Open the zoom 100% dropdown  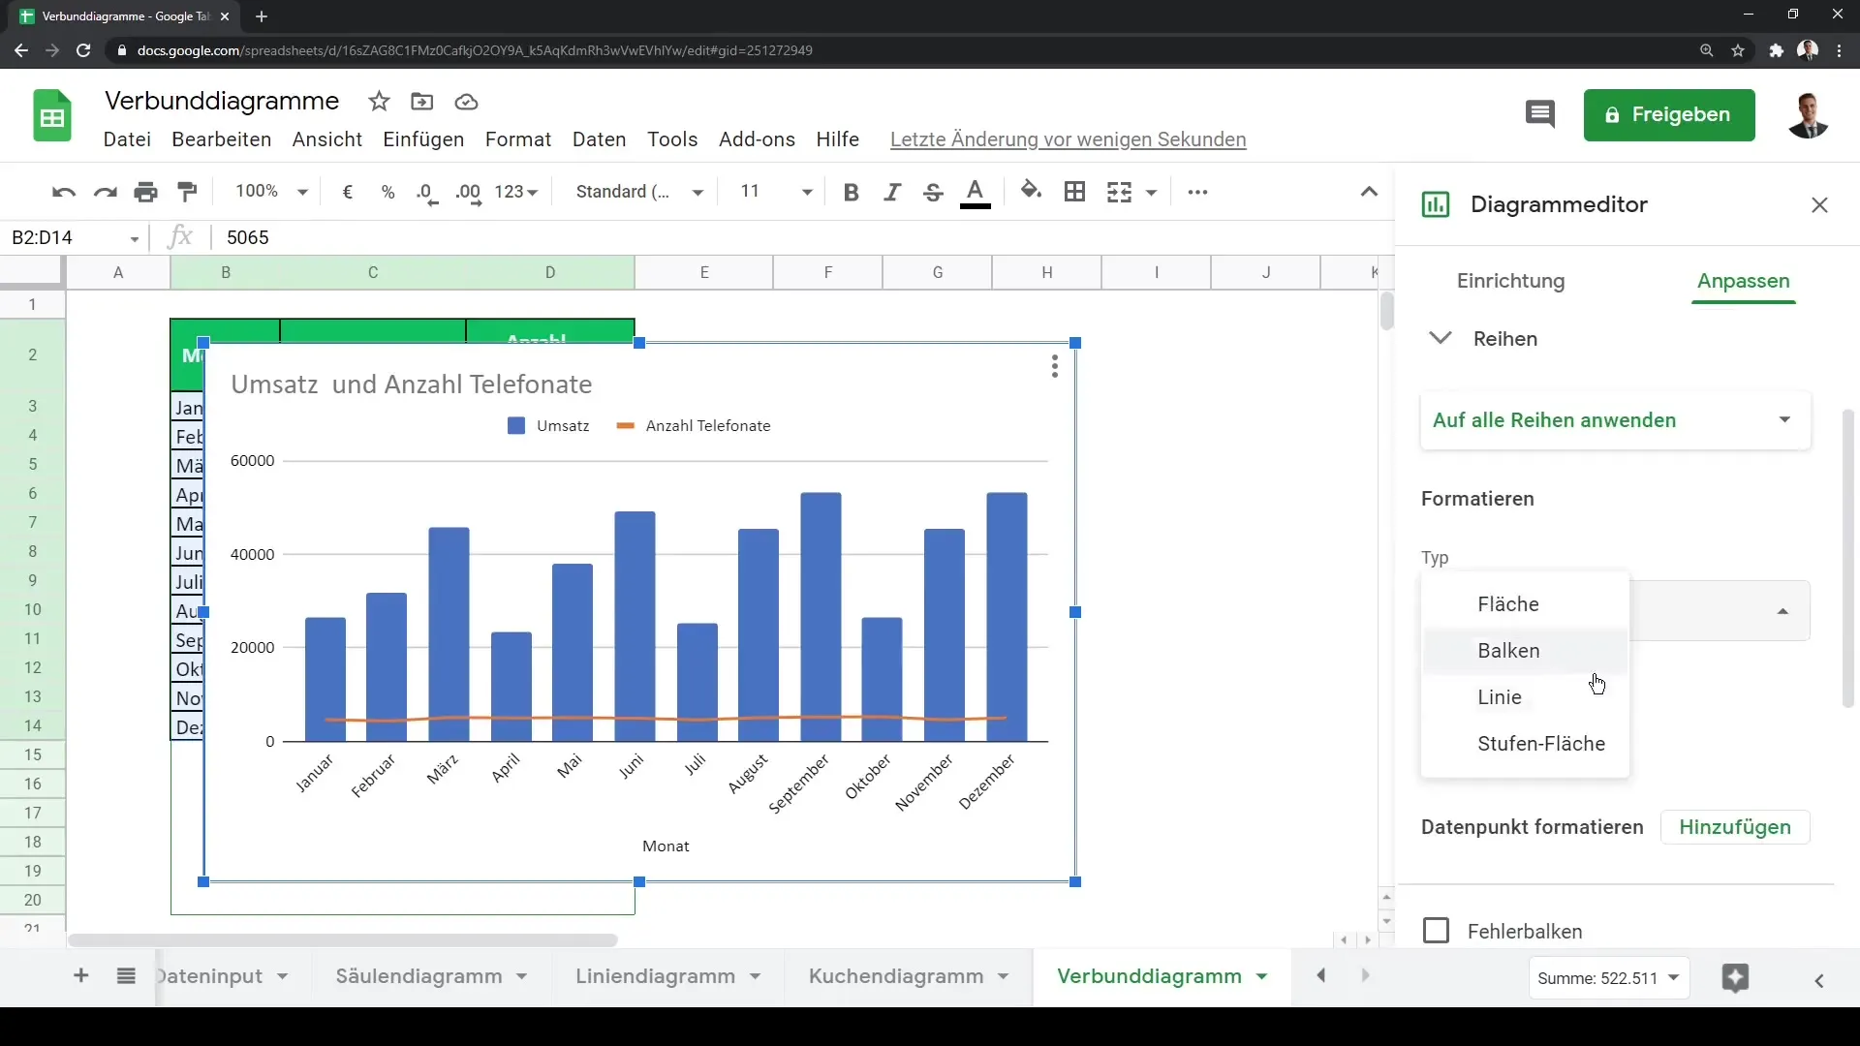click(271, 192)
